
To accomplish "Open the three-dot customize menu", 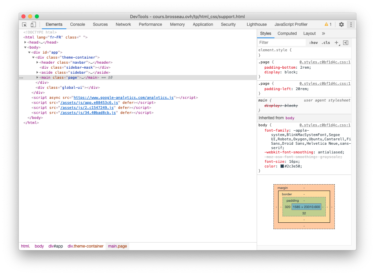I will [x=351, y=24].
